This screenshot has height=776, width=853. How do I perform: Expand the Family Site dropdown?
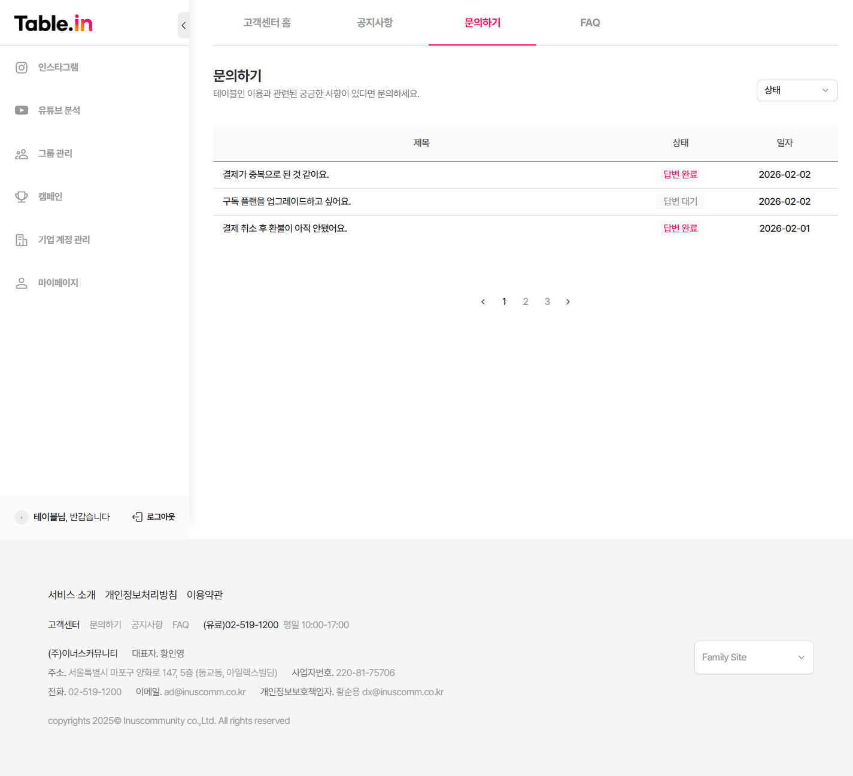click(x=753, y=657)
